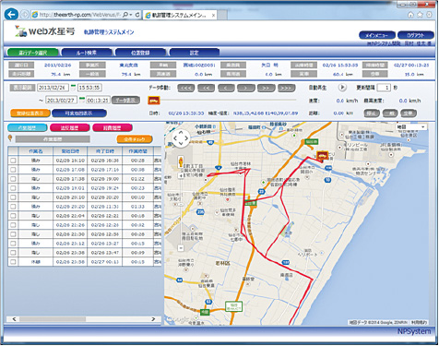Image resolution: width=439 pixels, height=346 pixels.
Task: Click the truck handle on the playback slider
Action: pyautogui.click(x=154, y=101)
